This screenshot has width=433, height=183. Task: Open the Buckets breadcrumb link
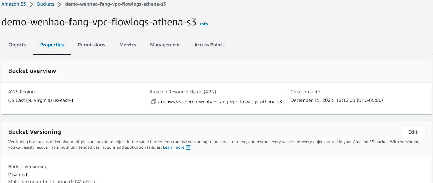click(x=46, y=4)
